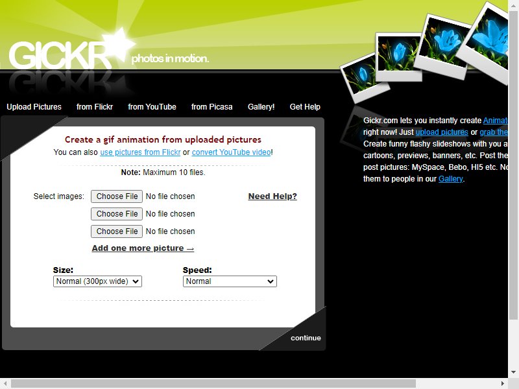Click the 'Create a gif animation from uploaded pictures' heading
The width and height of the screenshot is (519, 389).
click(163, 139)
